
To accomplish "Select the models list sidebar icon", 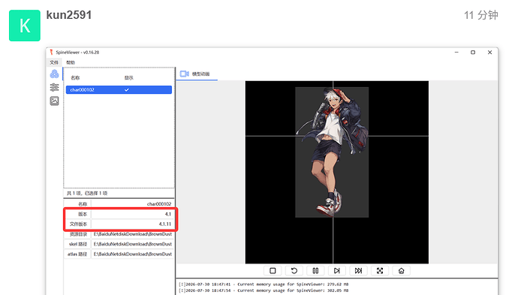I will [x=54, y=74].
